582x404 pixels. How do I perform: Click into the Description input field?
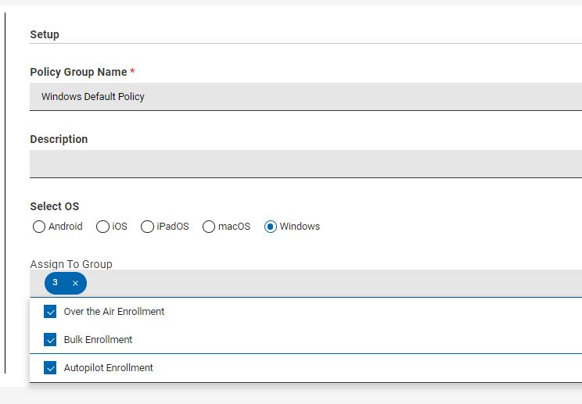[306, 164]
